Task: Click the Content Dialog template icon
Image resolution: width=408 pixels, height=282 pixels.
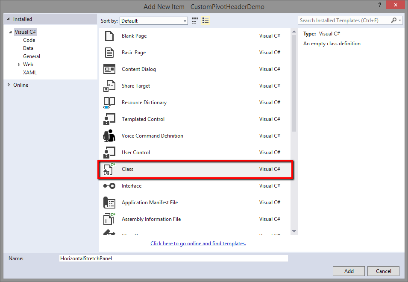Action: click(109, 69)
